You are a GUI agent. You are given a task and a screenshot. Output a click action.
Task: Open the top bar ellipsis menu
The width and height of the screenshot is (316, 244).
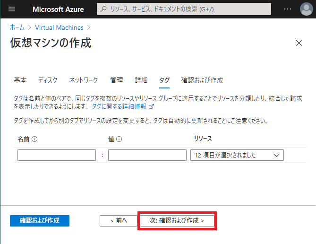(288, 9)
